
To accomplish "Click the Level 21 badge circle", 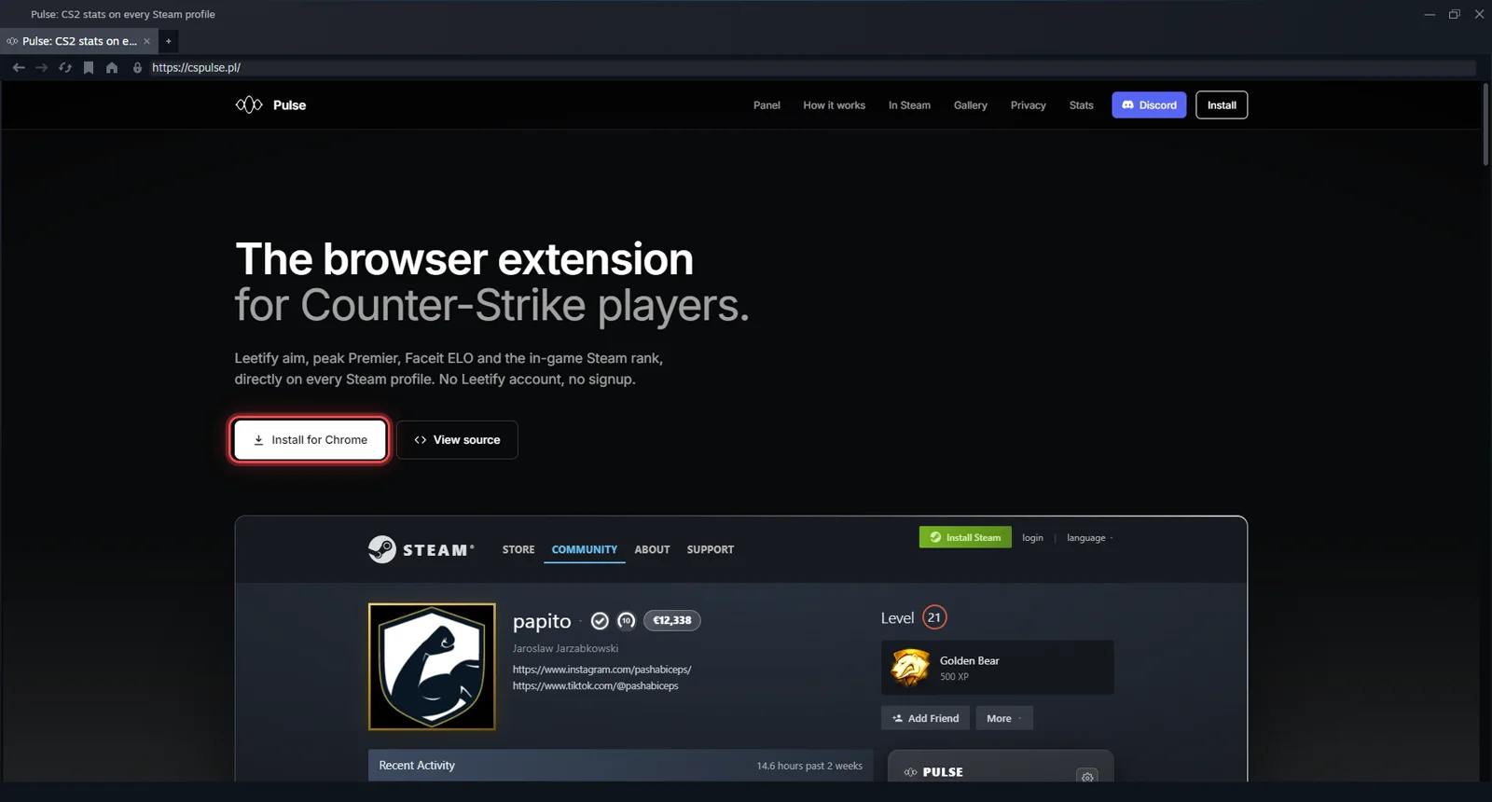I will 934,617.
